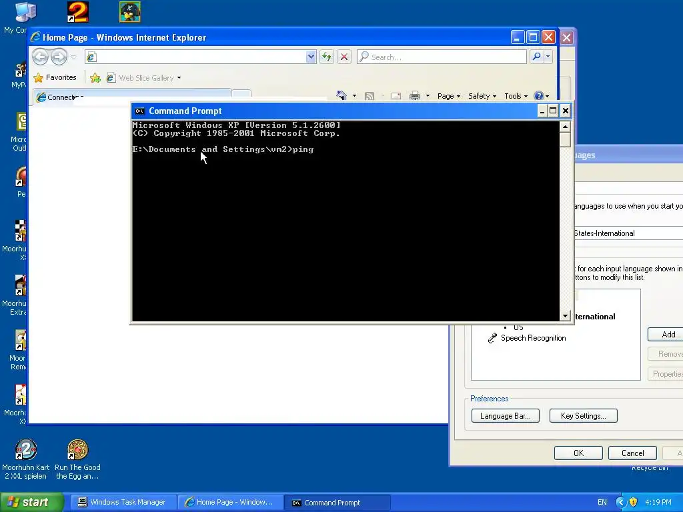Click the Command Prompt scroll down arrow
Viewport: 683px width, 512px height.
click(565, 316)
